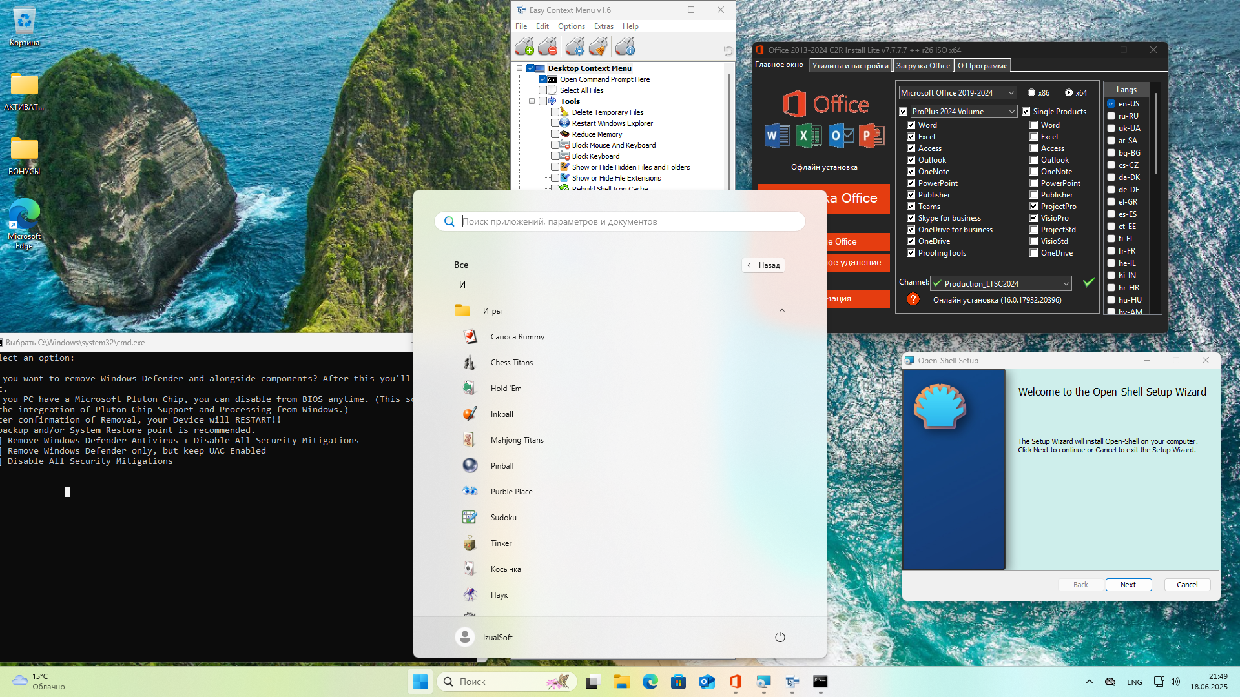Open the Production_LTSC2024 channel dropdown
Screen dimensions: 1240x697
pyautogui.click(x=1001, y=283)
